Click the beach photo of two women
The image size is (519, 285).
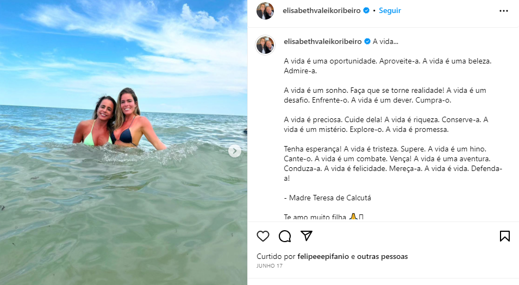pos(123,142)
